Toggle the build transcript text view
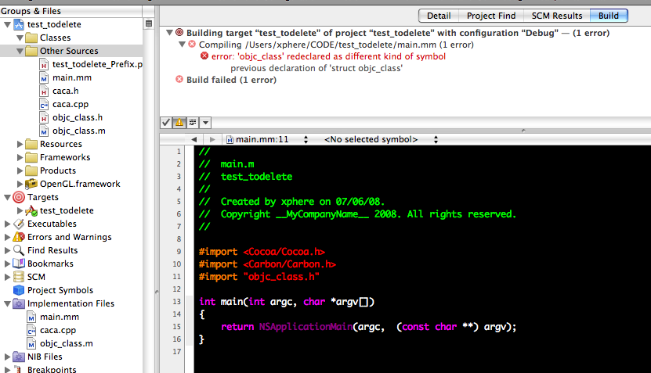Image resolution: width=651 pixels, height=373 pixels. click(192, 122)
